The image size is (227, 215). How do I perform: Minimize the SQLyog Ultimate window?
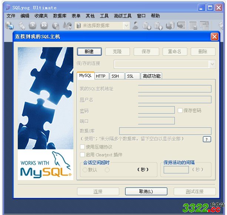(x=201, y=7)
